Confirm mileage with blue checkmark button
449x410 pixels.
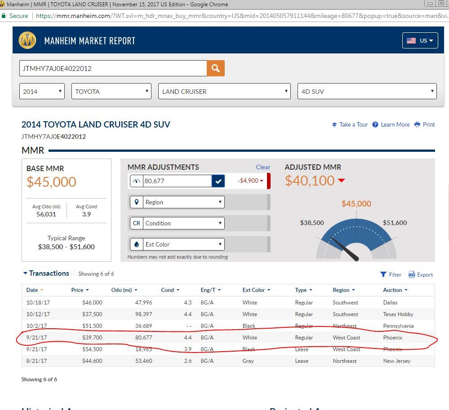(x=218, y=181)
